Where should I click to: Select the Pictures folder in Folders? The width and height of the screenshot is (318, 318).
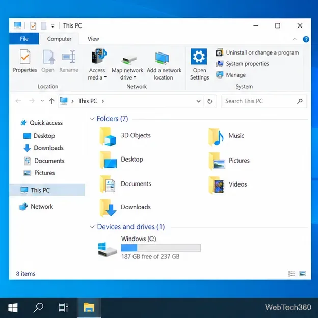click(x=229, y=161)
